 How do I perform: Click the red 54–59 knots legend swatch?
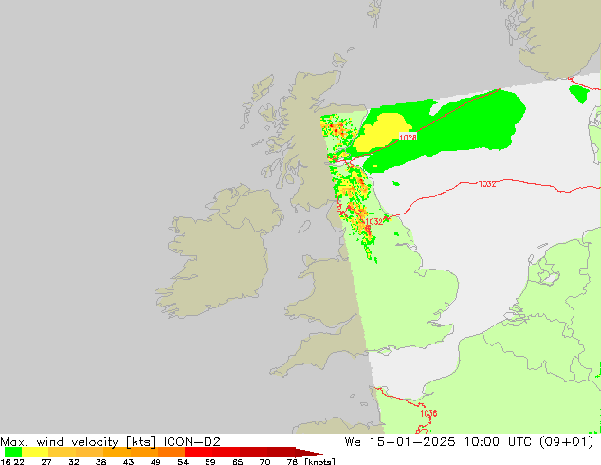pyautogui.click(x=198, y=453)
